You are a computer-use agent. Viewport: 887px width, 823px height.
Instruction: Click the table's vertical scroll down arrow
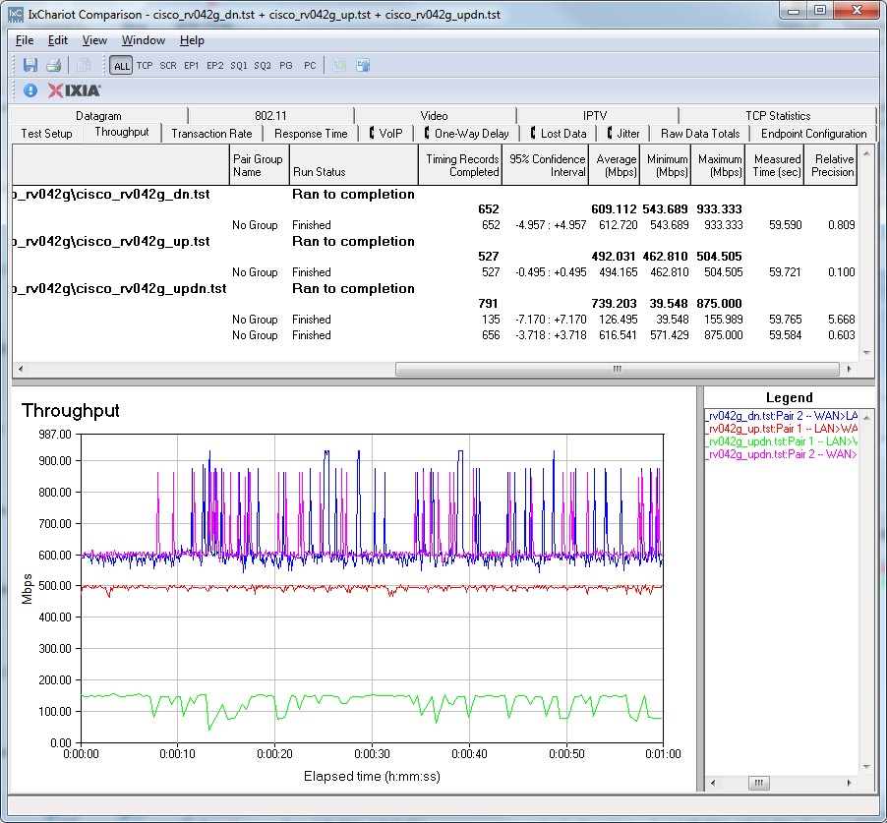pos(866,353)
